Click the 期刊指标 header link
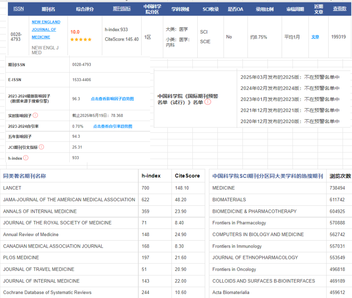 tap(122, 9)
